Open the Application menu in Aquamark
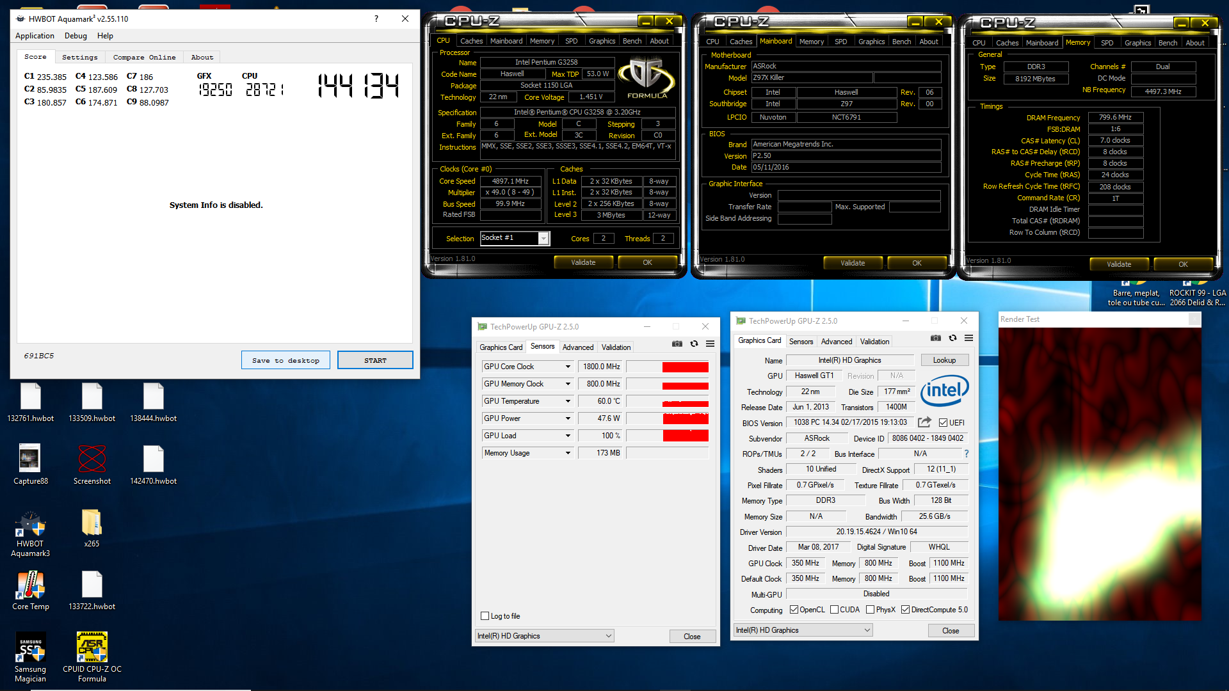 coord(35,36)
